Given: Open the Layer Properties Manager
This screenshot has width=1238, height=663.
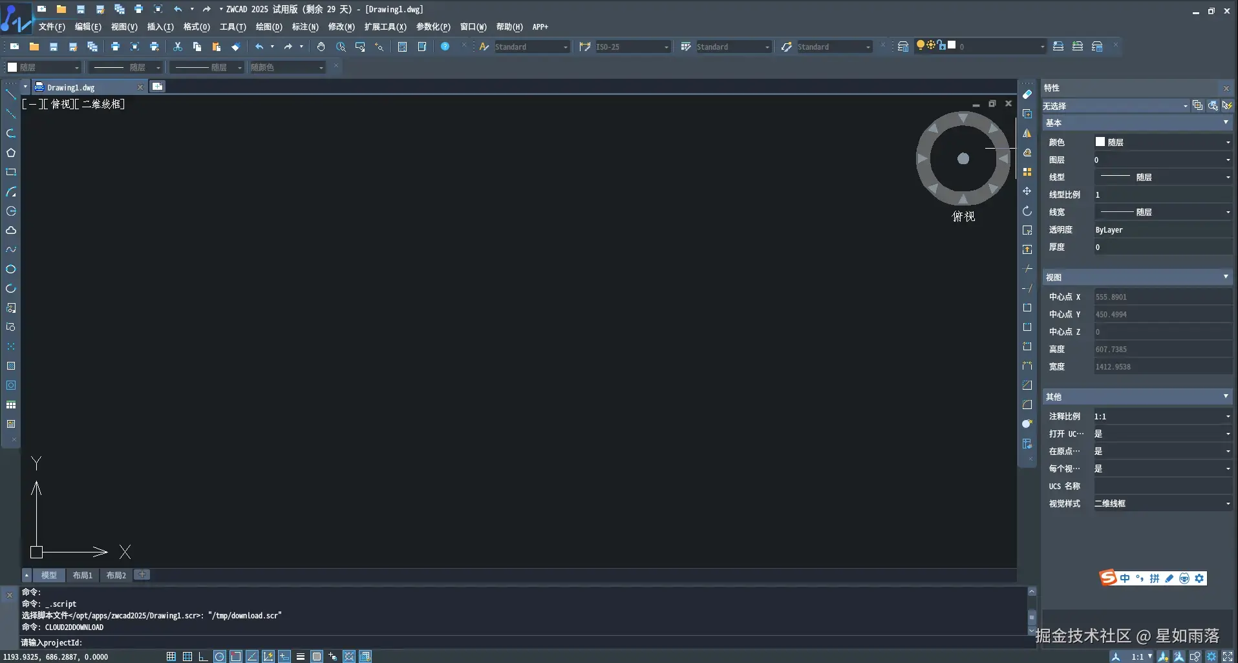Looking at the screenshot, I should click(903, 47).
